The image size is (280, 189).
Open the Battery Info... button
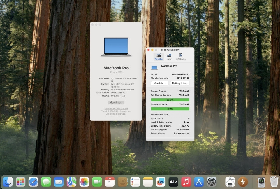coord(180,83)
